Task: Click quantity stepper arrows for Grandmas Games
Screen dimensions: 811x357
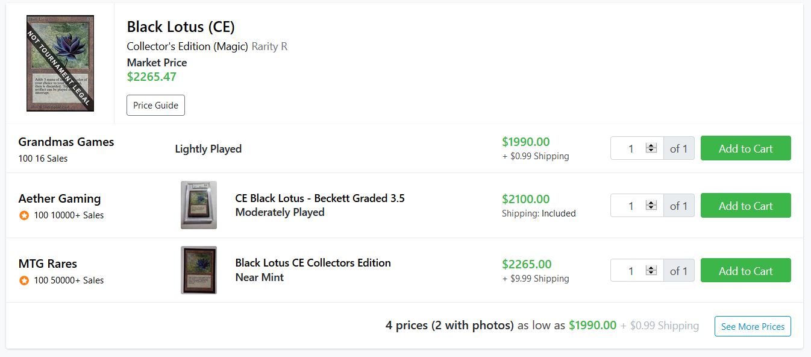Action: tap(651, 148)
